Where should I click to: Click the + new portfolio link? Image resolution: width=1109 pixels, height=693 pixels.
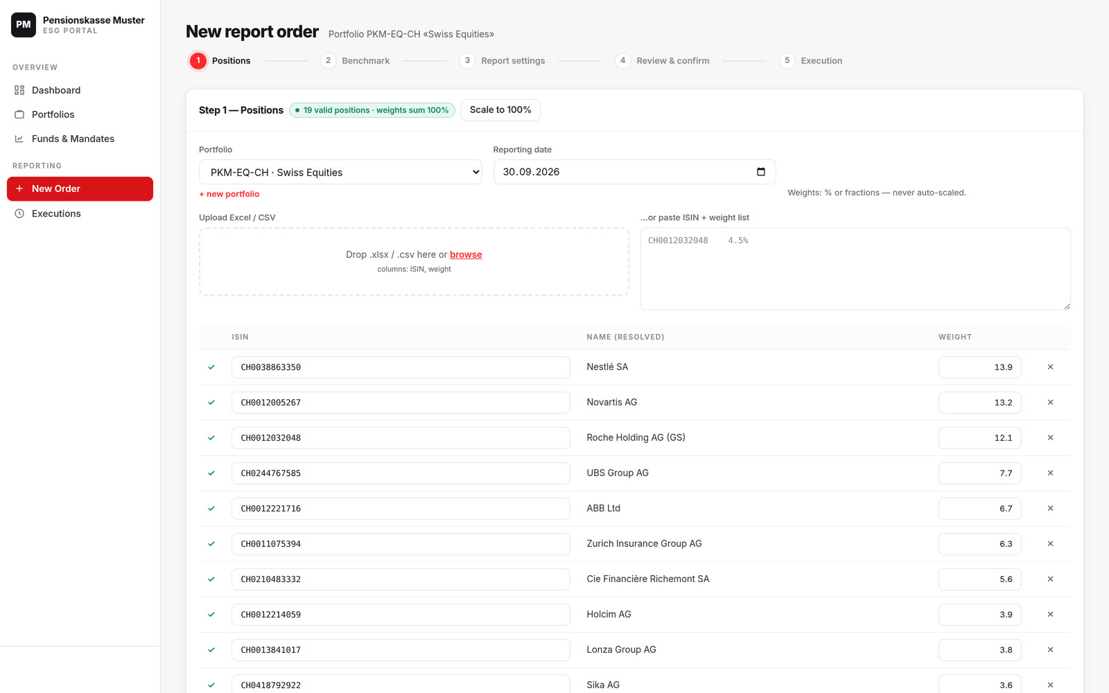coord(229,194)
